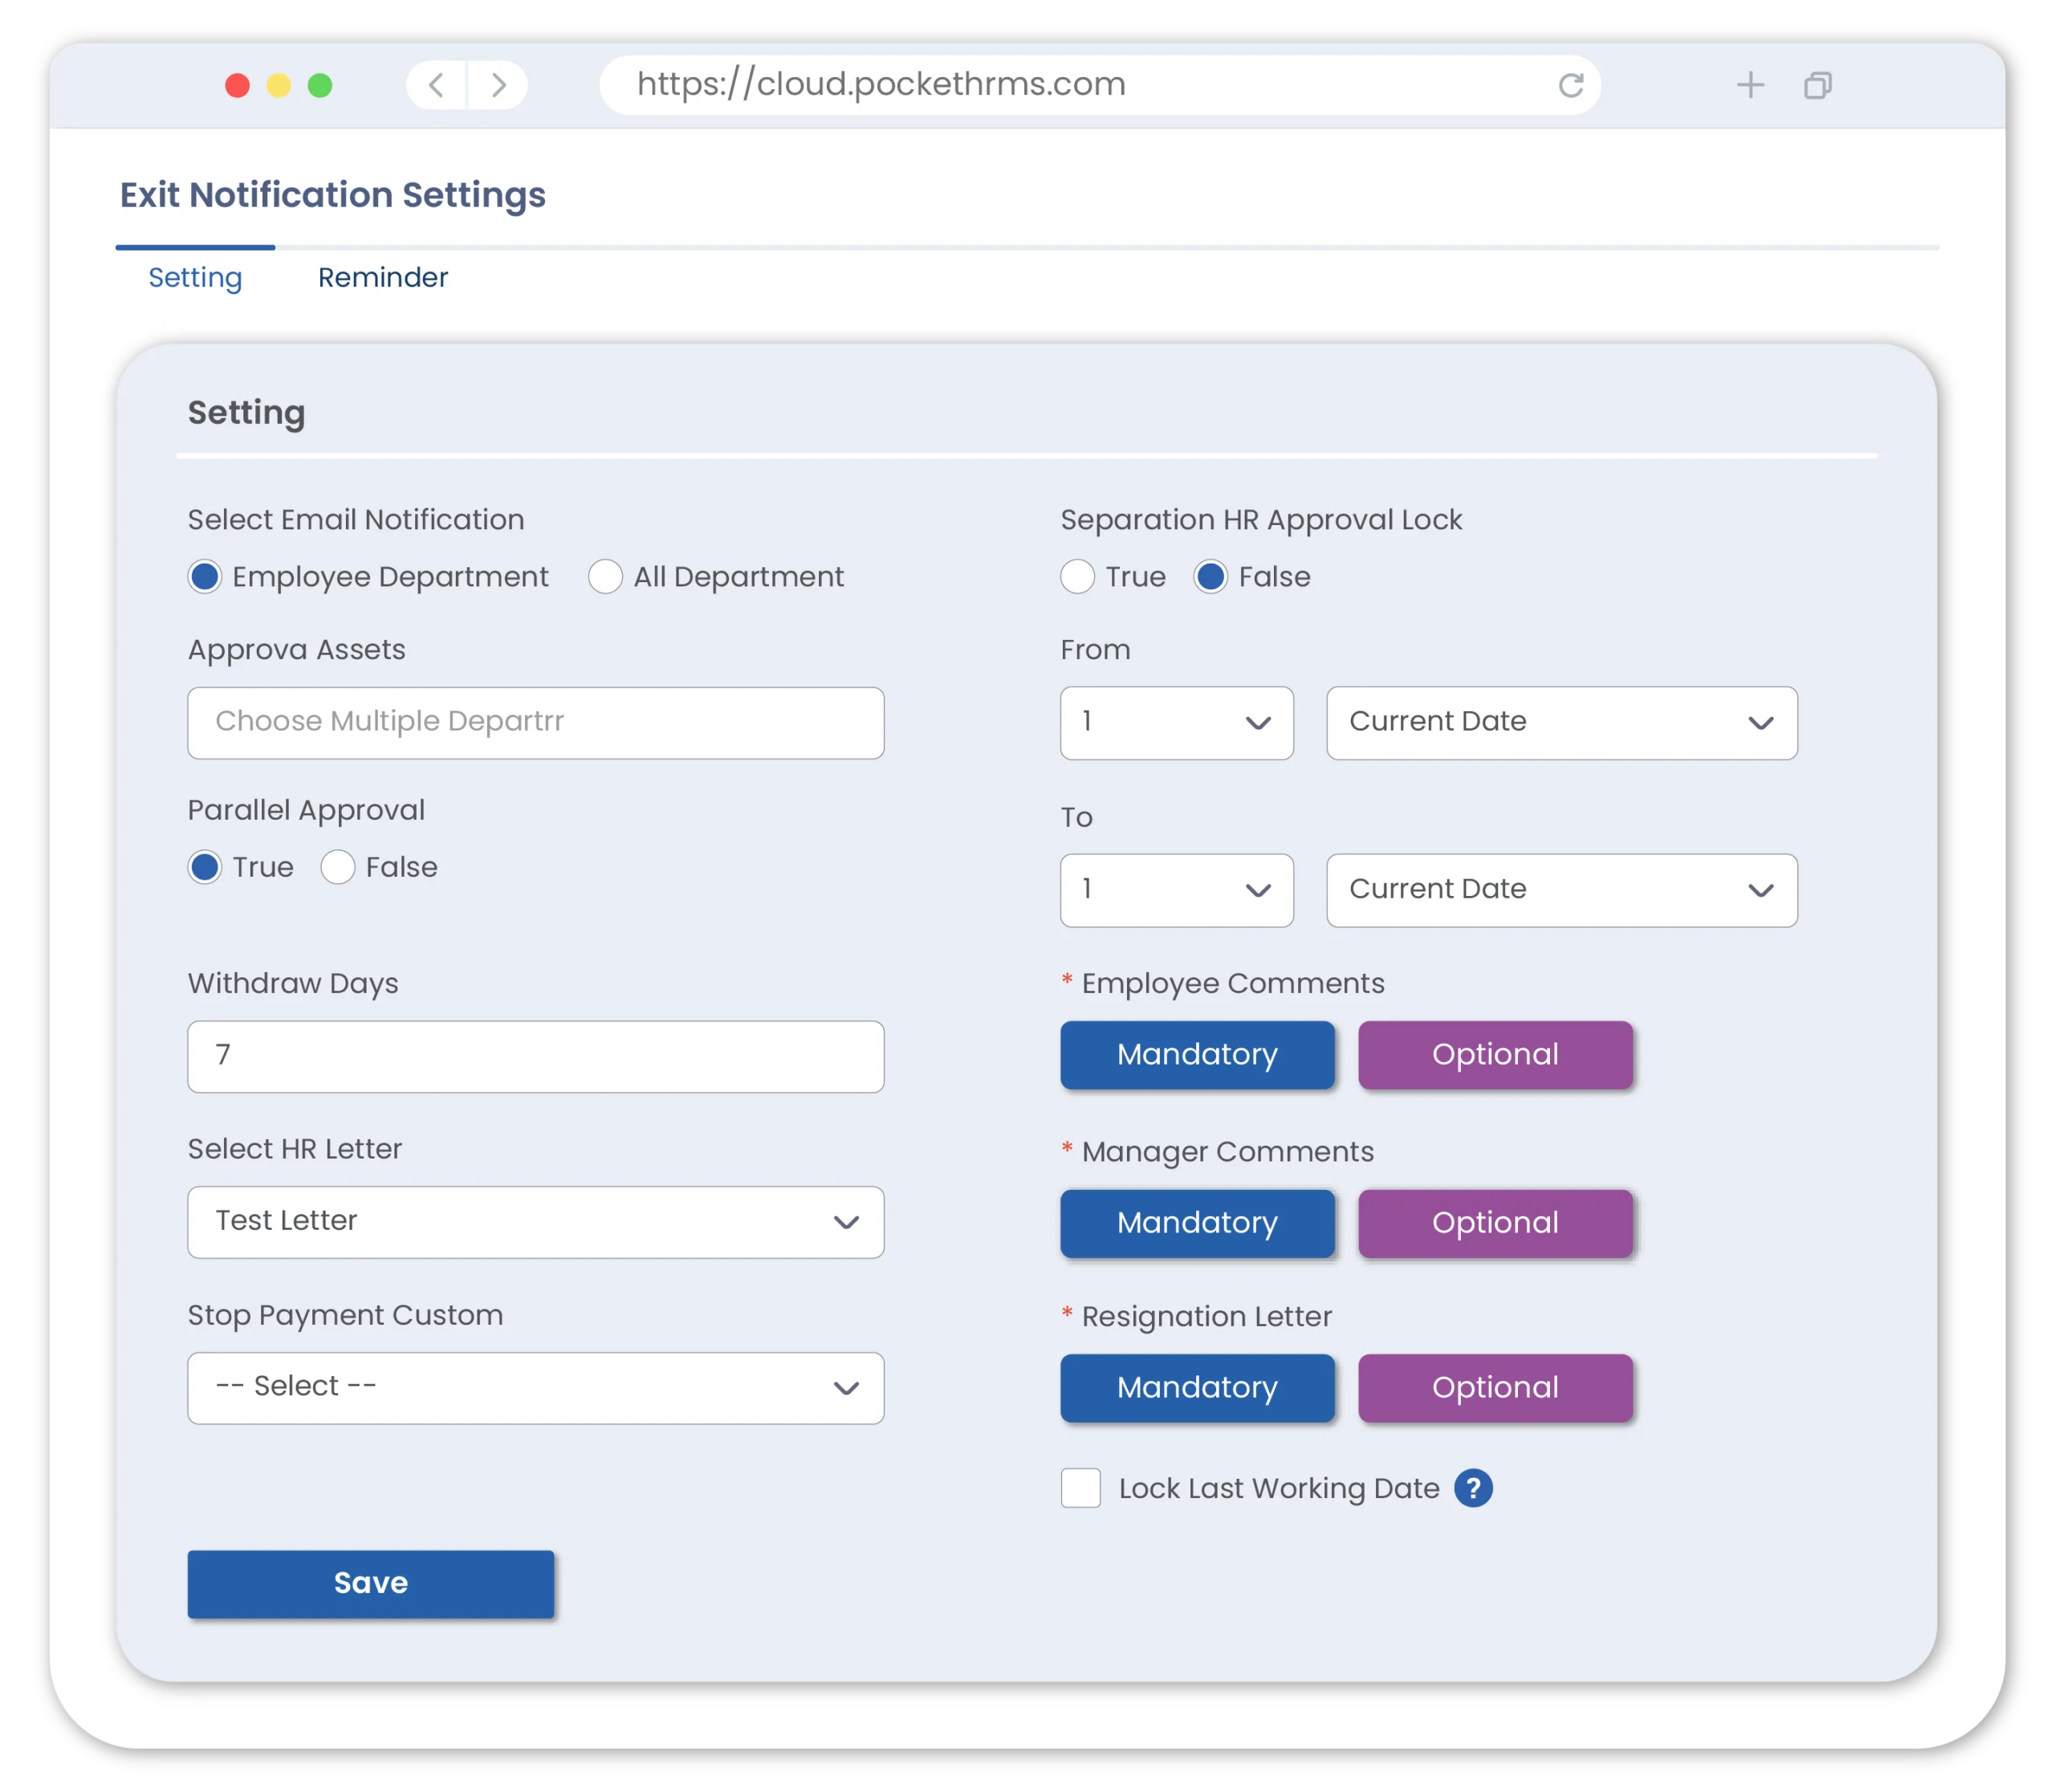Click the Withdraw Days input field
Image resolution: width=2055 pixels, height=1792 pixels.
(535, 1056)
